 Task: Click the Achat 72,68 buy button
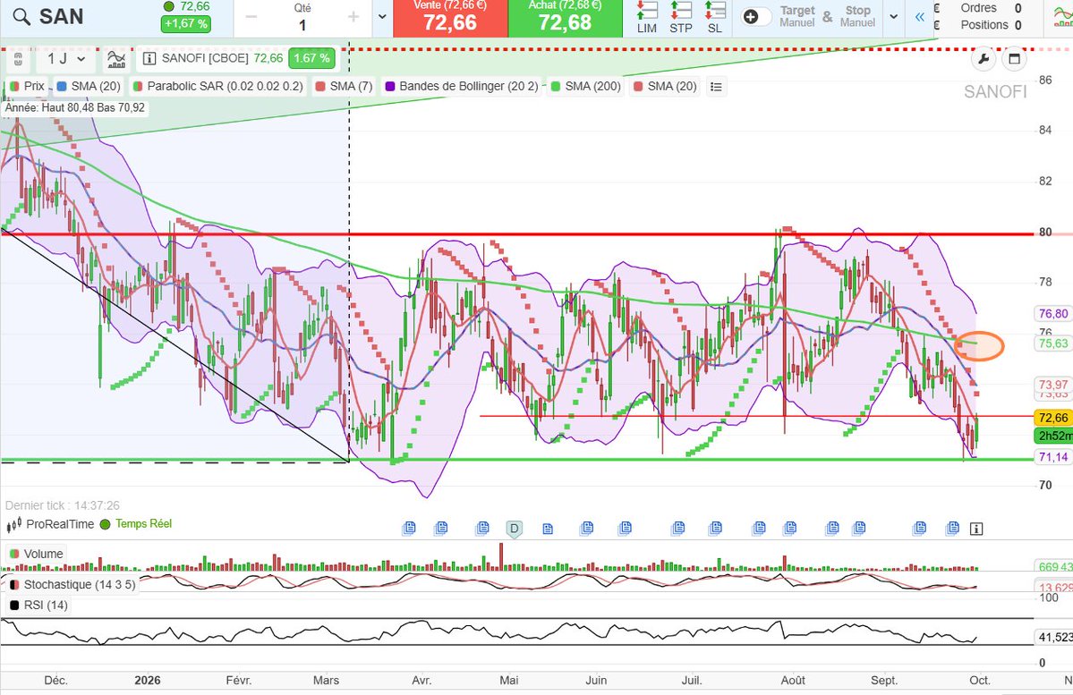pos(566,18)
